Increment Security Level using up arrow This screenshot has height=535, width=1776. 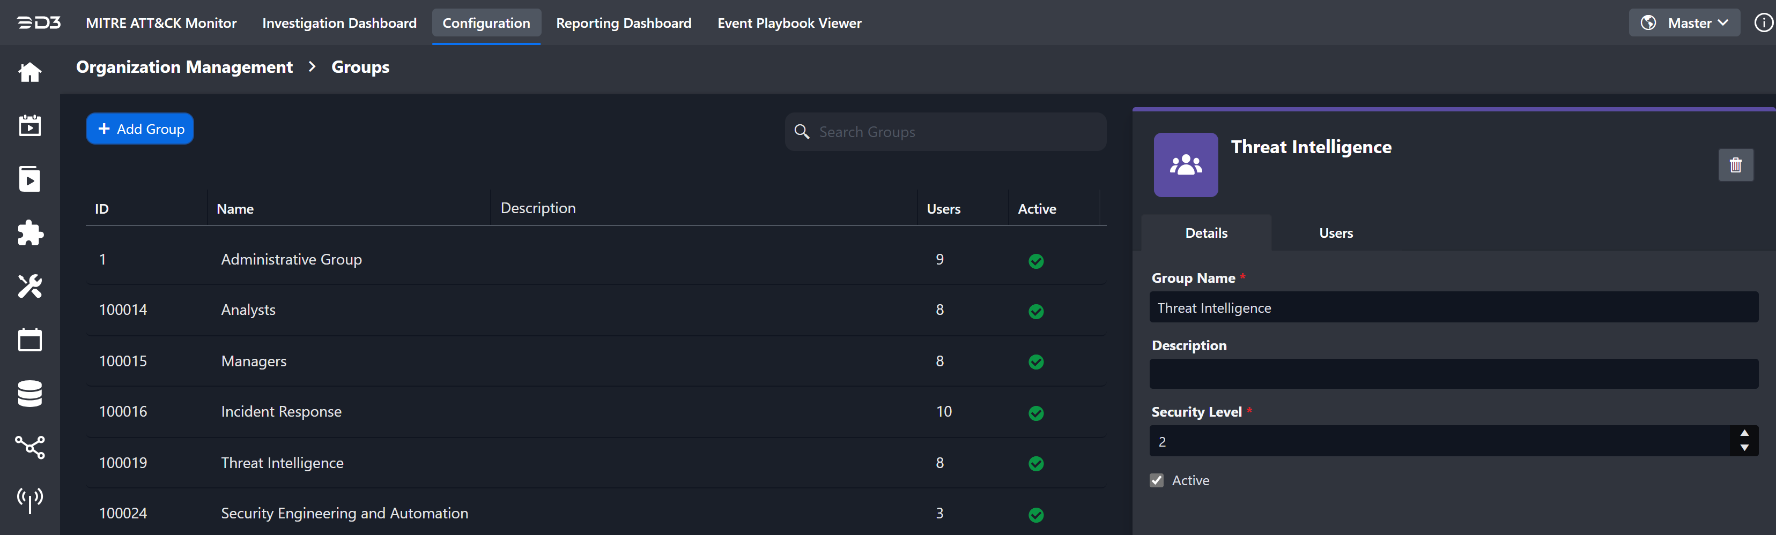[x=1744, y=434]
